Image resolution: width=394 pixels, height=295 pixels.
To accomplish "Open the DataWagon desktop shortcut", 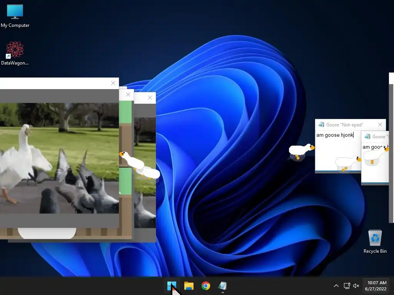I will pos(15,53).
